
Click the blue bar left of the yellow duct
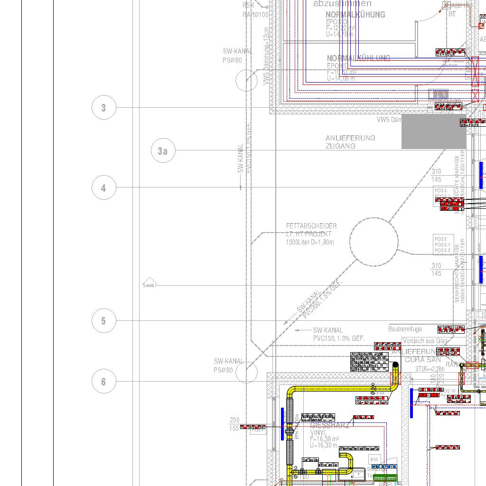[x=282, y=423]
